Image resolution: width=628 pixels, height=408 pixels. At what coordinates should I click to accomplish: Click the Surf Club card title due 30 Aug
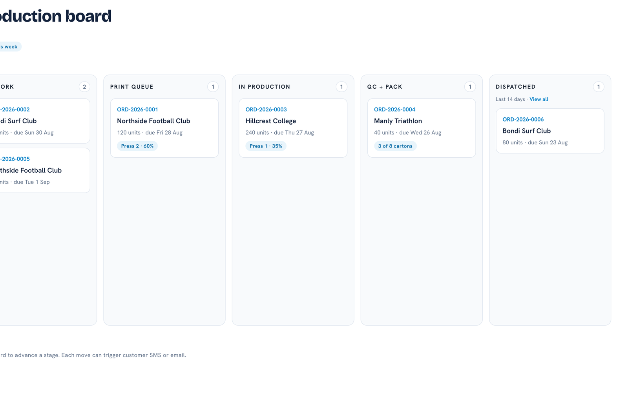coord(18,121)
